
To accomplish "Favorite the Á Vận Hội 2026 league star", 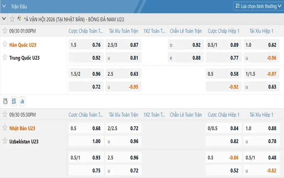I will pyautogui.click(x=12, y=19).
